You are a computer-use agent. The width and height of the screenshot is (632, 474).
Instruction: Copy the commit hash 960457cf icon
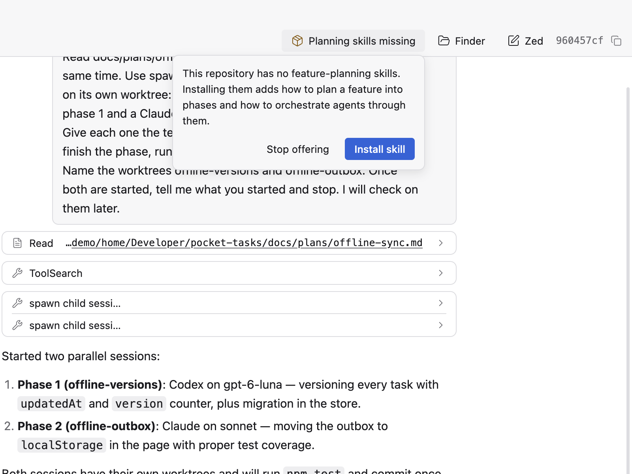[616, 41]
